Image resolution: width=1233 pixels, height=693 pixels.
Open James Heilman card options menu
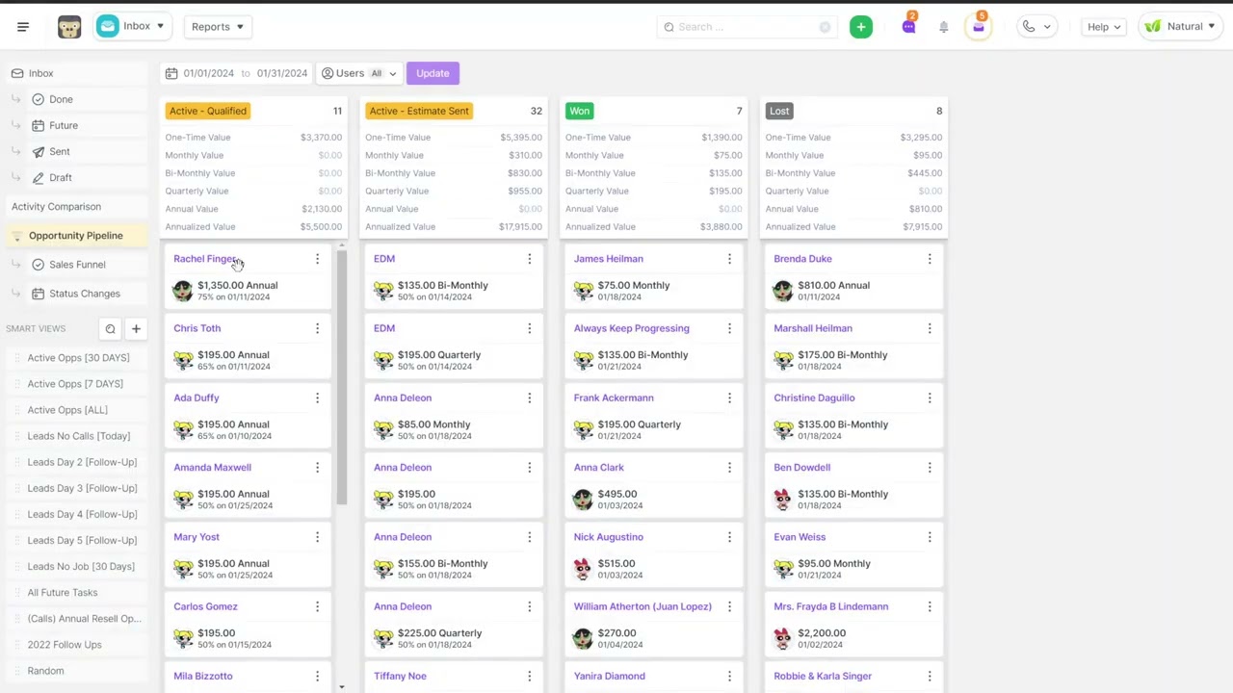click(x=729, y=259)
